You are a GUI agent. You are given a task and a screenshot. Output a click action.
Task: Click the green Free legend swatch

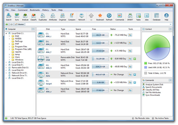click(x=146, y=63)
